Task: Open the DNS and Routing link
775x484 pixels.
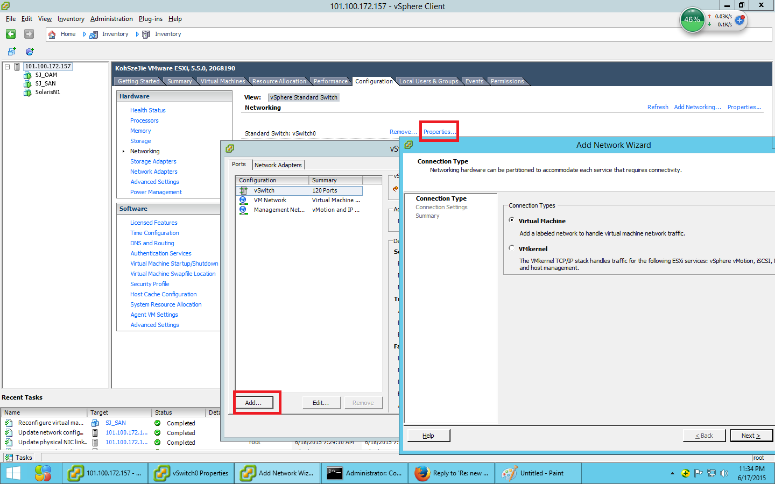Action: coord(152,243)
